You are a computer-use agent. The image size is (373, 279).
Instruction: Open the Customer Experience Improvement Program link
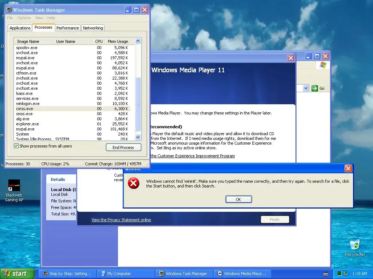tap(193, 156)
